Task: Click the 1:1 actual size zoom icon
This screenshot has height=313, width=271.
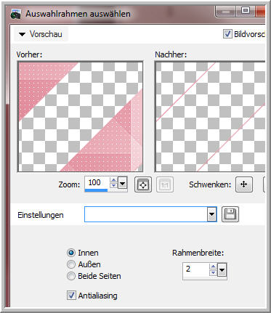Action: [165, 184]
